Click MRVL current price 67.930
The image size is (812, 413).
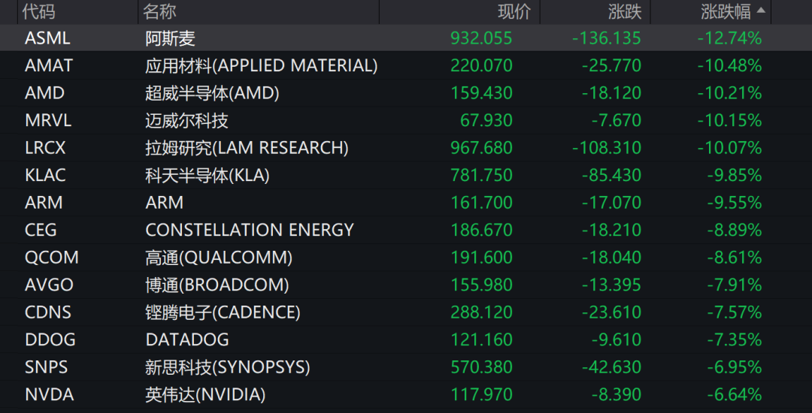pos(486,120)
